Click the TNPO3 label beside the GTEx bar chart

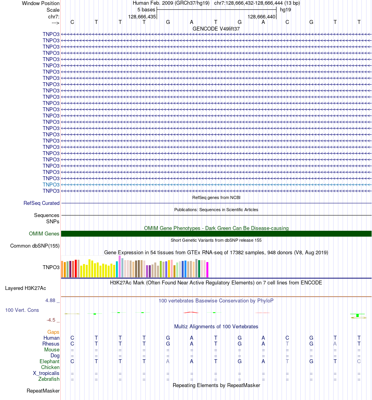tap(51, 267)
